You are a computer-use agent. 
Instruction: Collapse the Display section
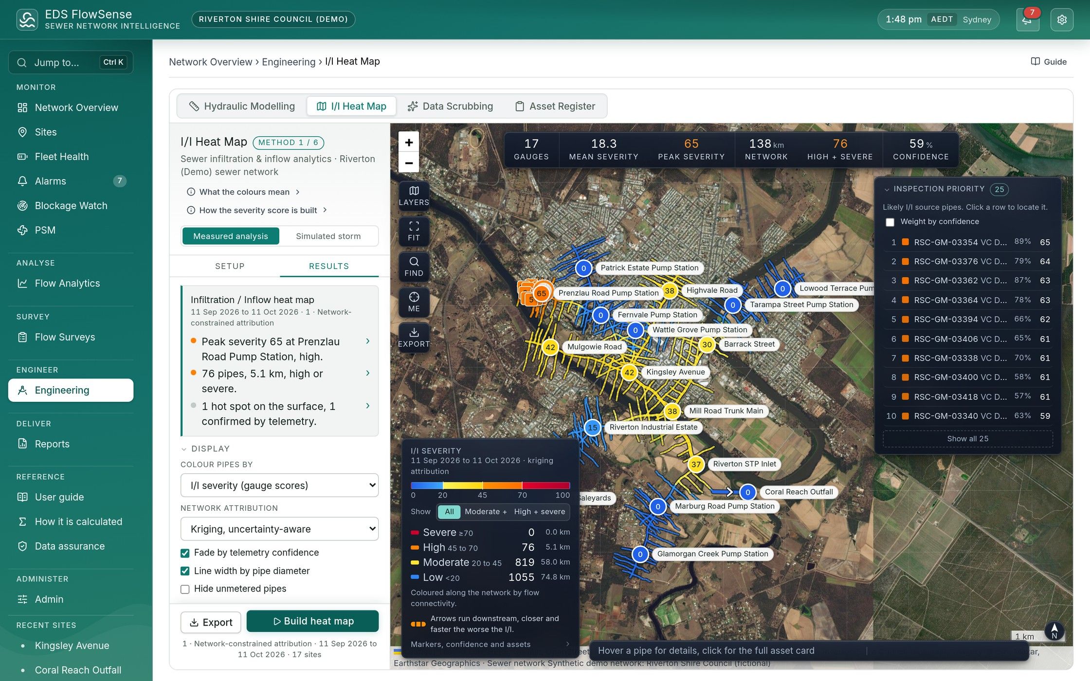click(205, 448)
